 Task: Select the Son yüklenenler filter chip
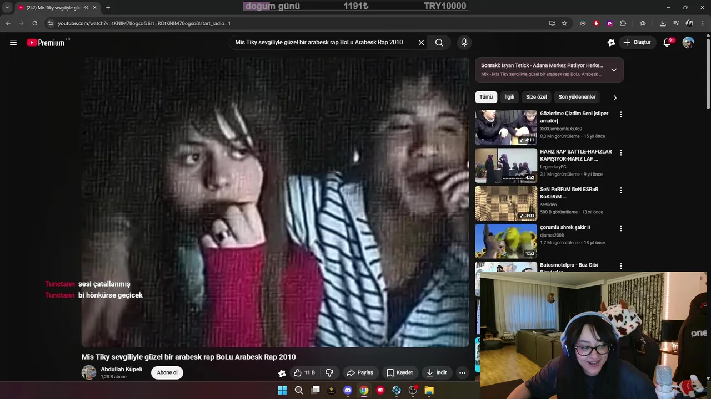[x=577, y=97]
